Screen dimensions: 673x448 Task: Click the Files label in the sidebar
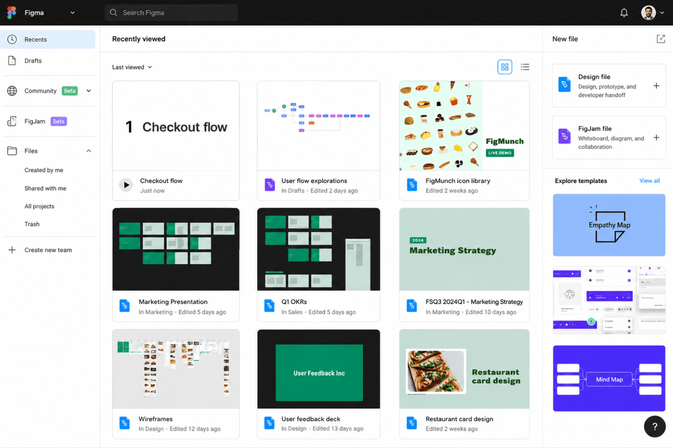[x=31, y=151]
